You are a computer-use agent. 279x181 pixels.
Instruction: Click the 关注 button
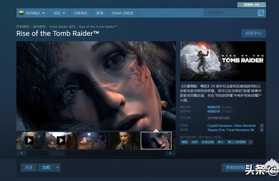pyautogui.click(x=29, y=167)
